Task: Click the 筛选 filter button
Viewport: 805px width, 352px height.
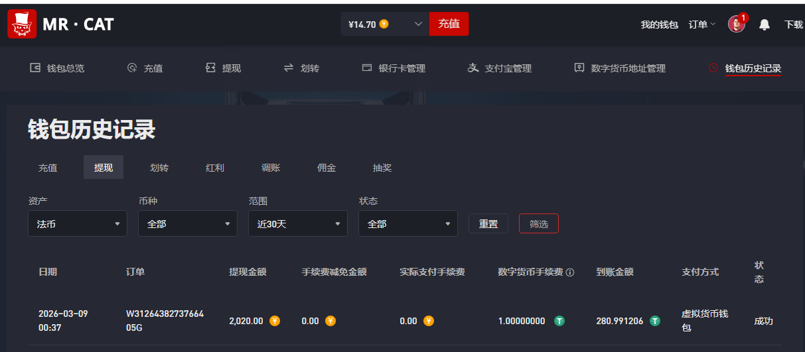Action: point(539,223)
